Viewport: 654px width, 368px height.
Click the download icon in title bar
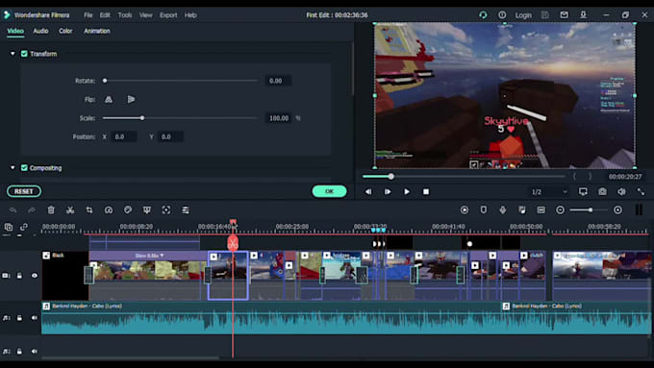(x=583, y=15)
